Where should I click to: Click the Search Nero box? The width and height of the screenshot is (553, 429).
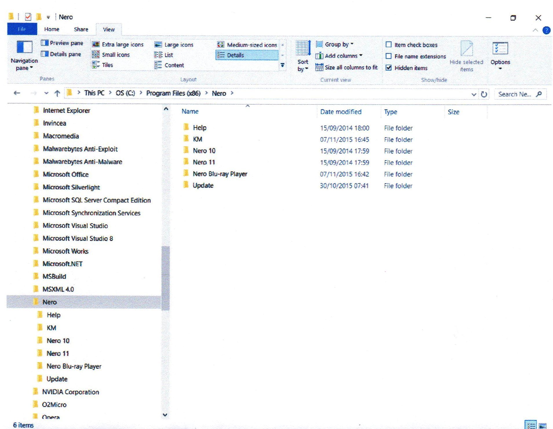[x=520, y=94]
